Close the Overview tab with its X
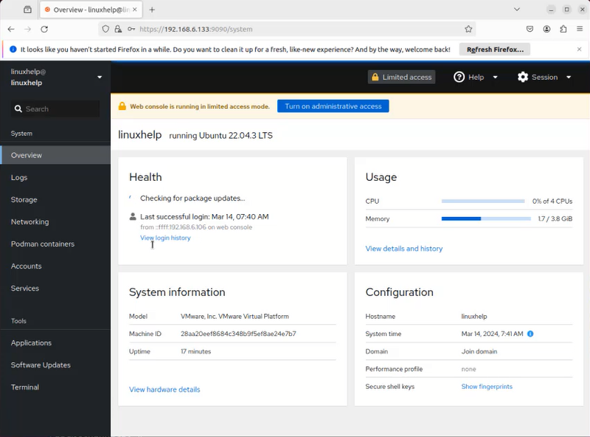The image size is (590, 437). 135,10
